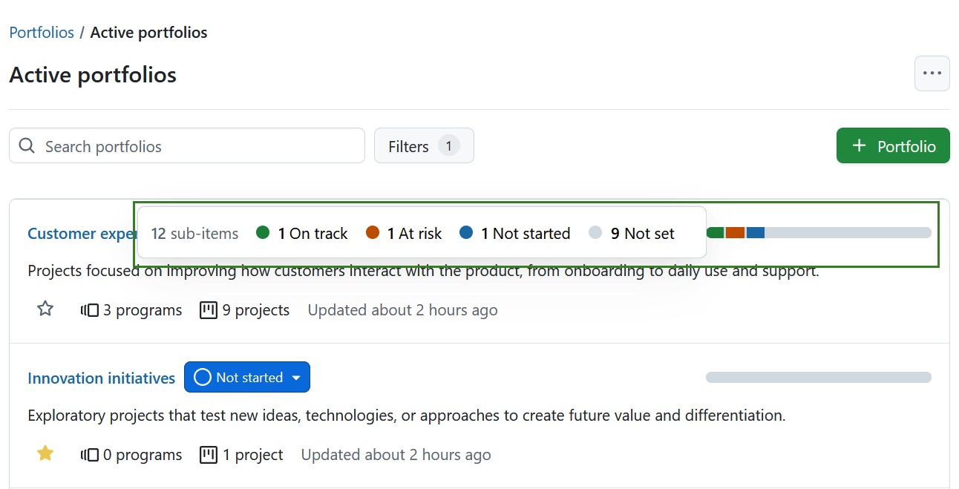The image size is (959, 489).
Task: Star the Customer experience portfolio
Action: click(45, 308)
